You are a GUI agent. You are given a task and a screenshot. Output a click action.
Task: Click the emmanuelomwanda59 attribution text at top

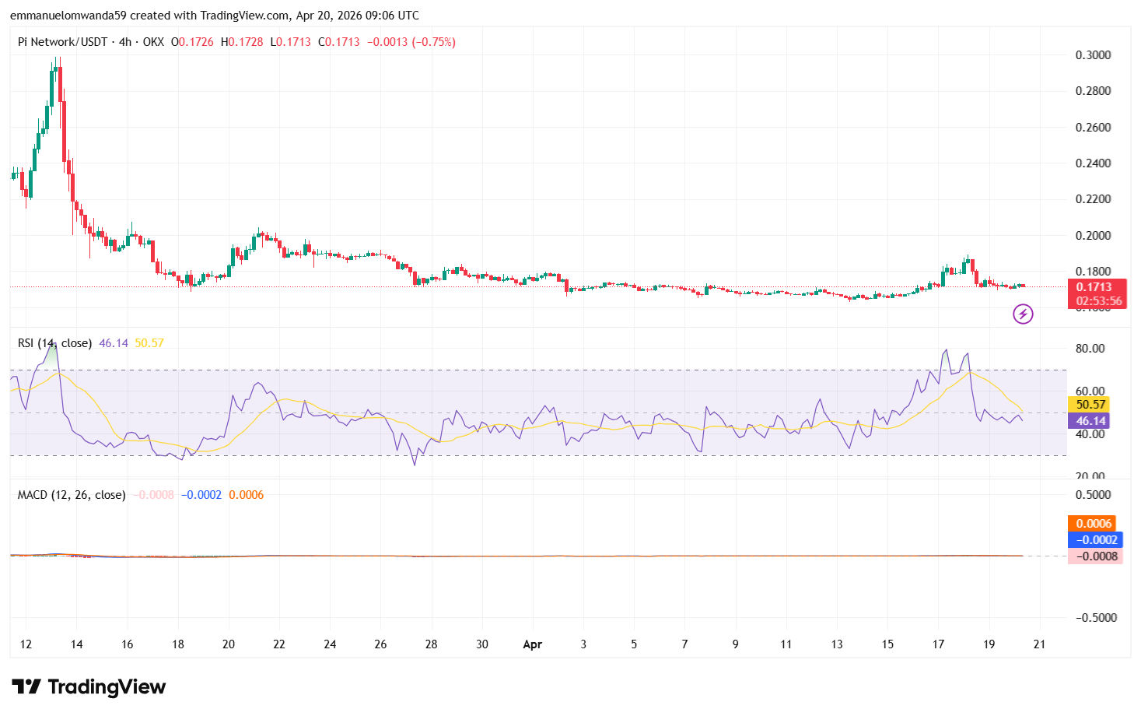pyautogui.click(x=68, y=16)
